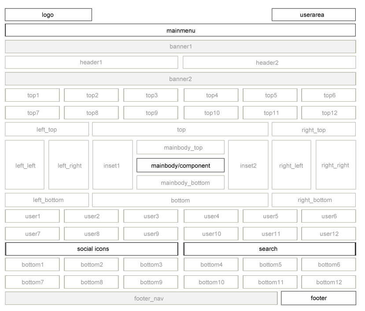Viewport: 365px width, 311px height.
Task: Click the footer_nav position bar
Action: 141,298
